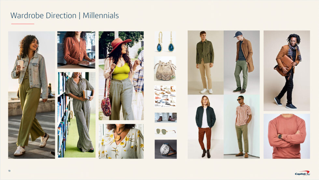This screenshot has height=180, width=319.
Task: Click man in olive green field jacket
Action: [x=205, y=62]
